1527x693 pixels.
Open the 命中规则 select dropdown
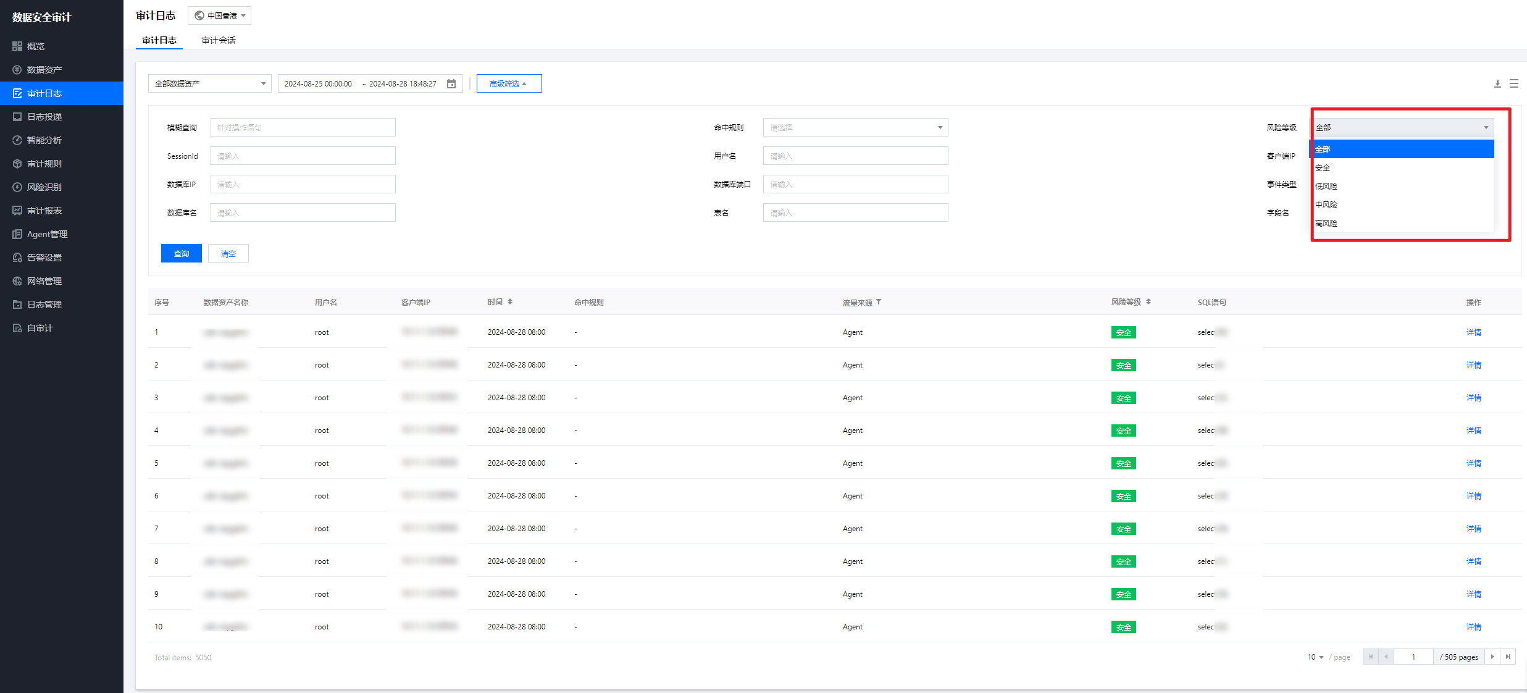[855, 127]
